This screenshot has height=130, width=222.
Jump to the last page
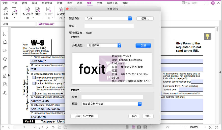pos(53,127)
